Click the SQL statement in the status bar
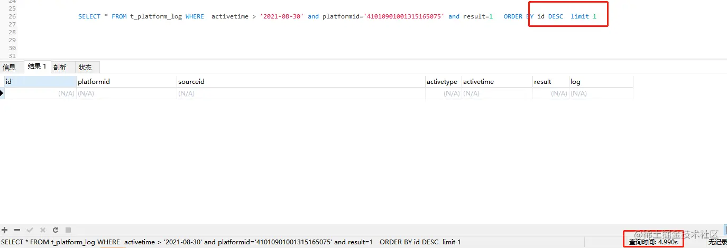 (232, 242)
